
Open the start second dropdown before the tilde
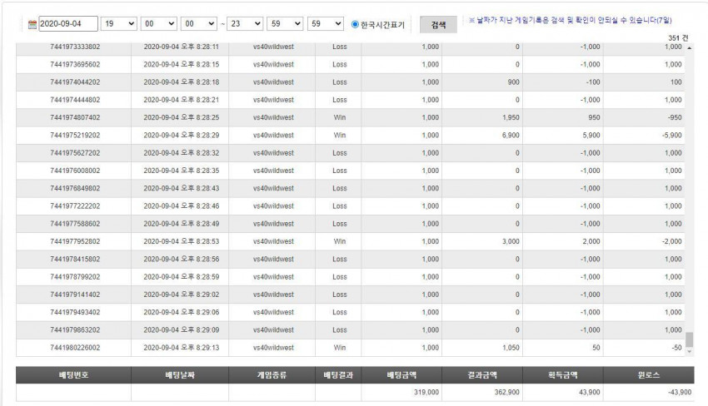coord(199,24)
